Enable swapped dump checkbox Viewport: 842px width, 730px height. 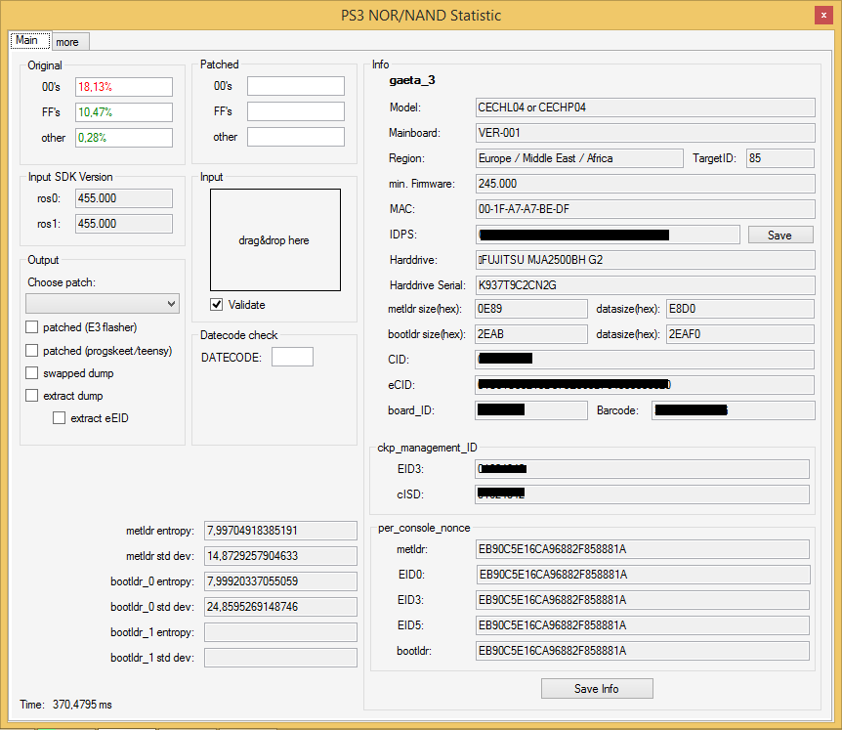pos(32,373)
